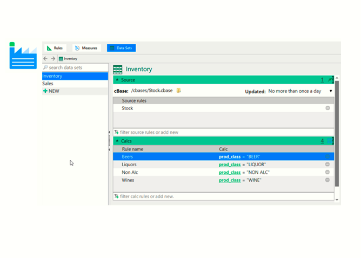361x258 pixels.
Task: Select the Sales data set
Action: click(48, 84)
